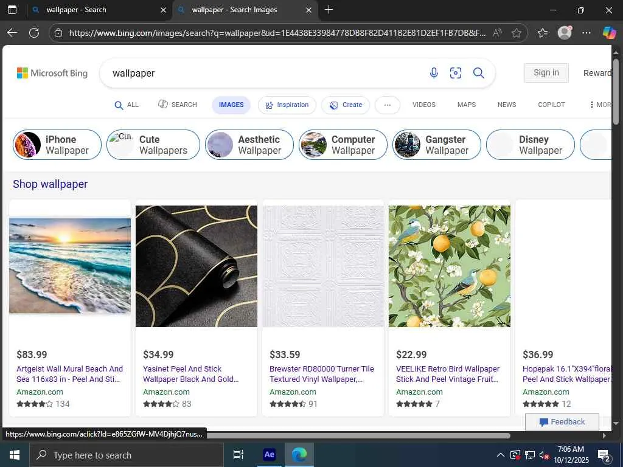Click the Feedback button
This screenshot has height=467, width=623.
pyautogui.click(x=562, y=422)
